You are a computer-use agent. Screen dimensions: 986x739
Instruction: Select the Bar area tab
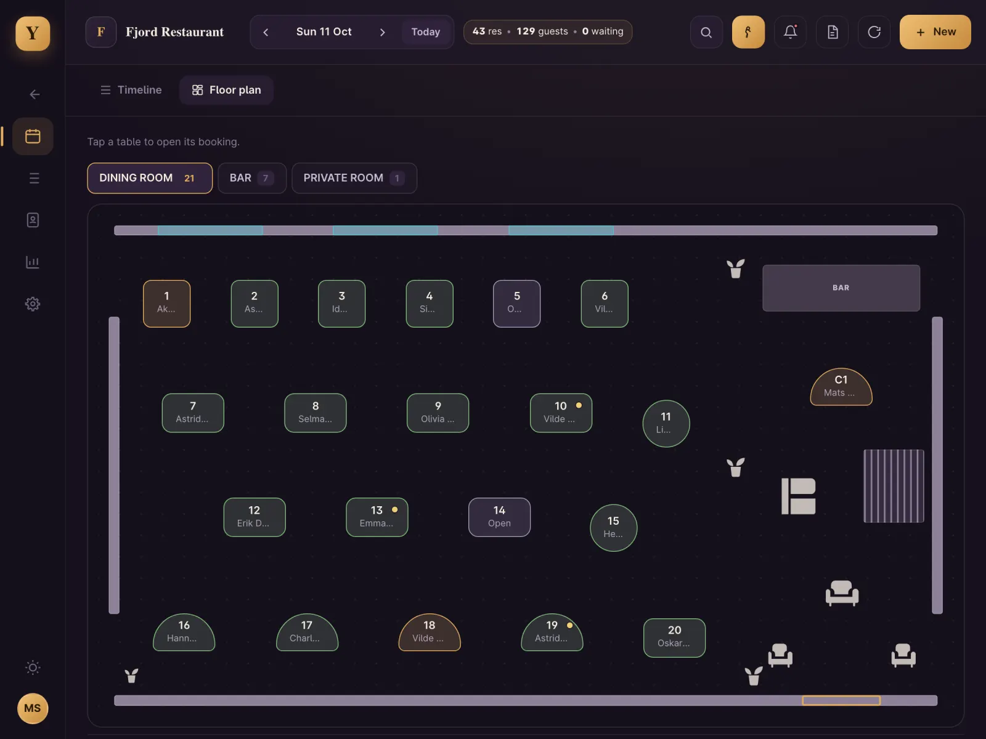tap(252, 178)
